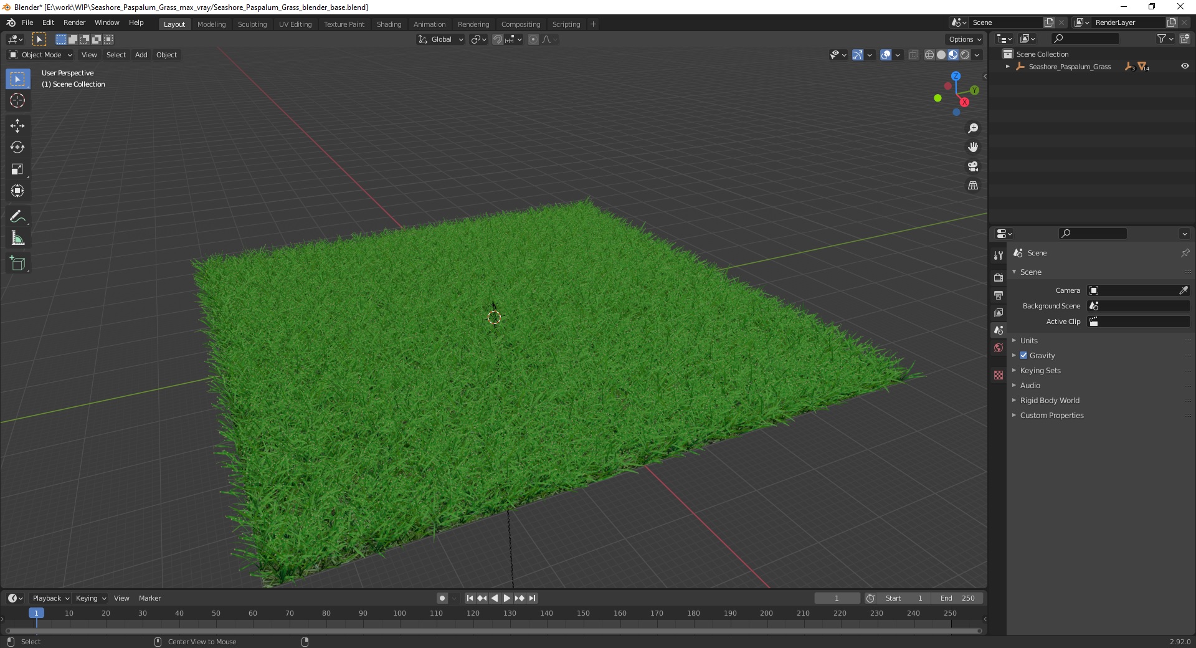Jump to next keyframe
The image size is (1196, 648).
(x=520, y=598)
